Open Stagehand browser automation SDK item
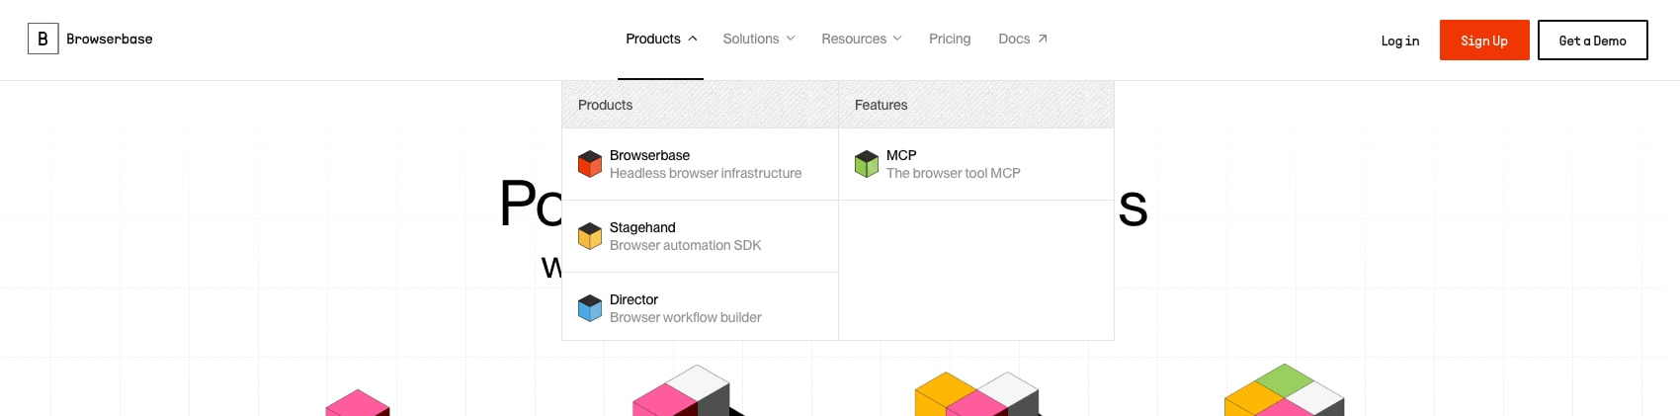The height and width of the screenshot is (416, 1680). [x=700, y=236]
